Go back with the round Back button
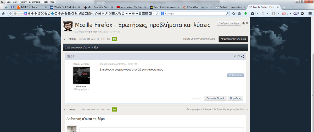The image size is (314, 132). tap(11, 13)
